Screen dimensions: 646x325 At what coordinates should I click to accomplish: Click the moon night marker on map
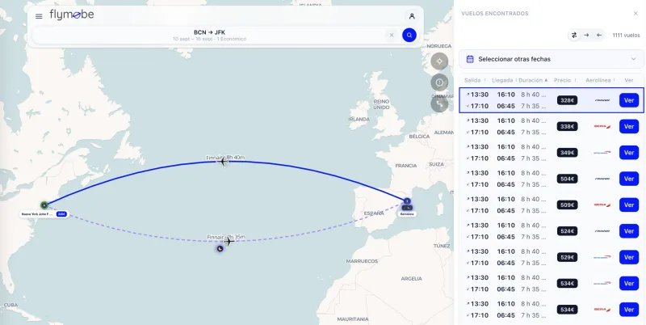coord(220,249)
